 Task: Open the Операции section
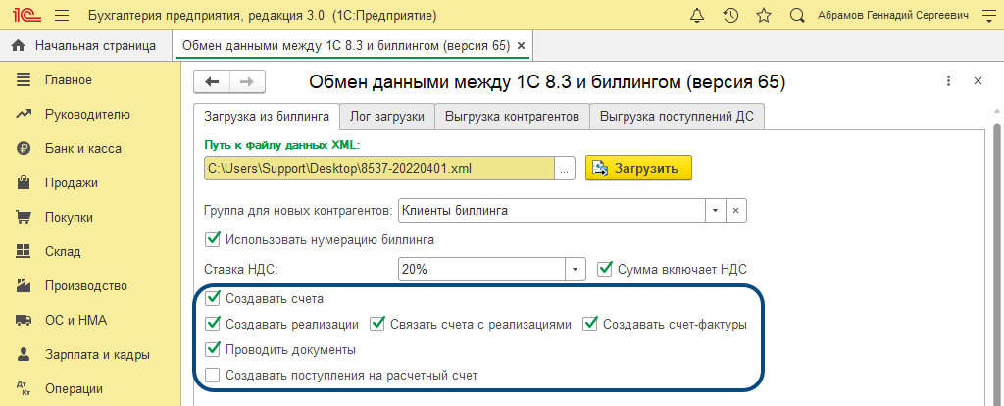click(74, 388)
